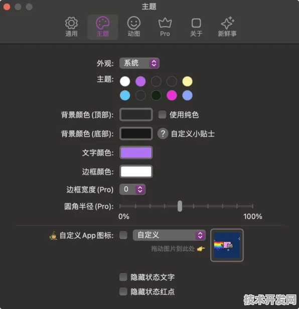Viewport: 299px width, 309px height.
Task: Select the 主题 palette tab
Action: 102,27
